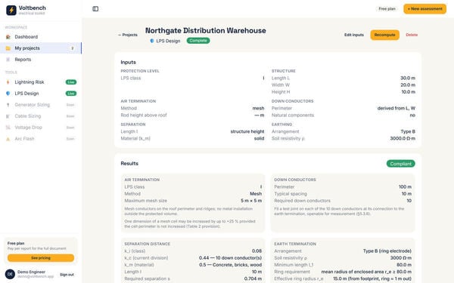Click the Length L value 30.0 m
Screen dimensions: 454x283
[408, 78]
